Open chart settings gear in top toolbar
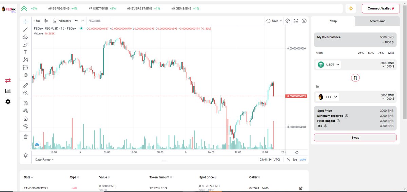Screen dimensions: 407x192 coord(288,21)
